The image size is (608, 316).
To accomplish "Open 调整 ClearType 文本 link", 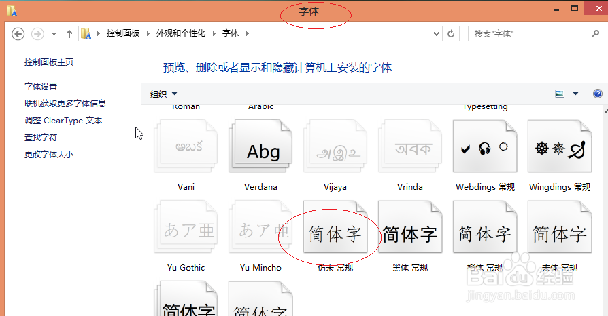I will (x=63, y=120).
